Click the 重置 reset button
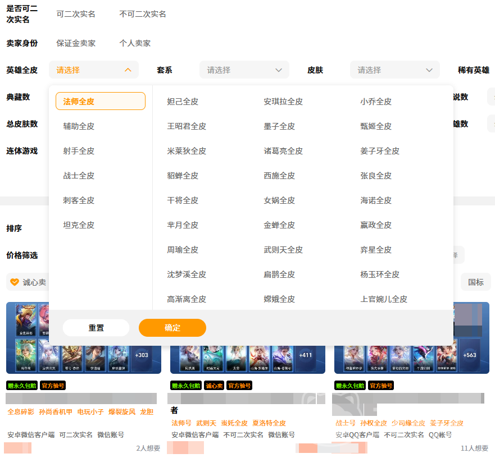This screenshot has width=495, height=458. coord(96,328)
